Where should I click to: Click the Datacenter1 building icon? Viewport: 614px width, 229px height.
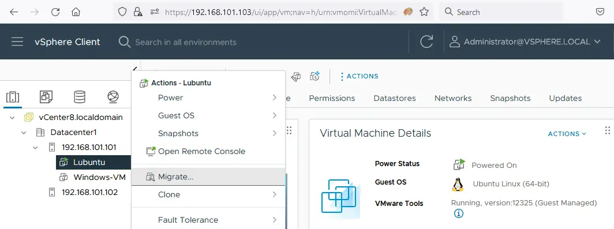pos(40,132)
